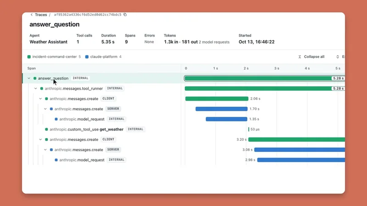Click the 5.35 s duration value
Image resolution: width=367 pixels, height=206 pixels.
pyautogui.click(x=108, y=42)
